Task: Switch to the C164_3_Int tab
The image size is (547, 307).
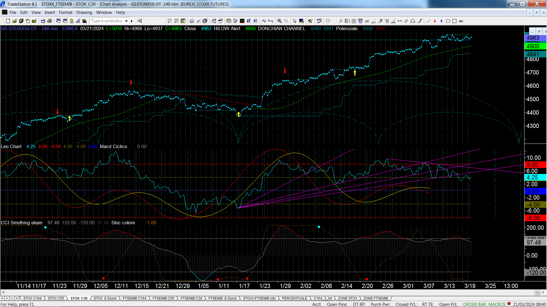Action: click(x=323, y=298)
